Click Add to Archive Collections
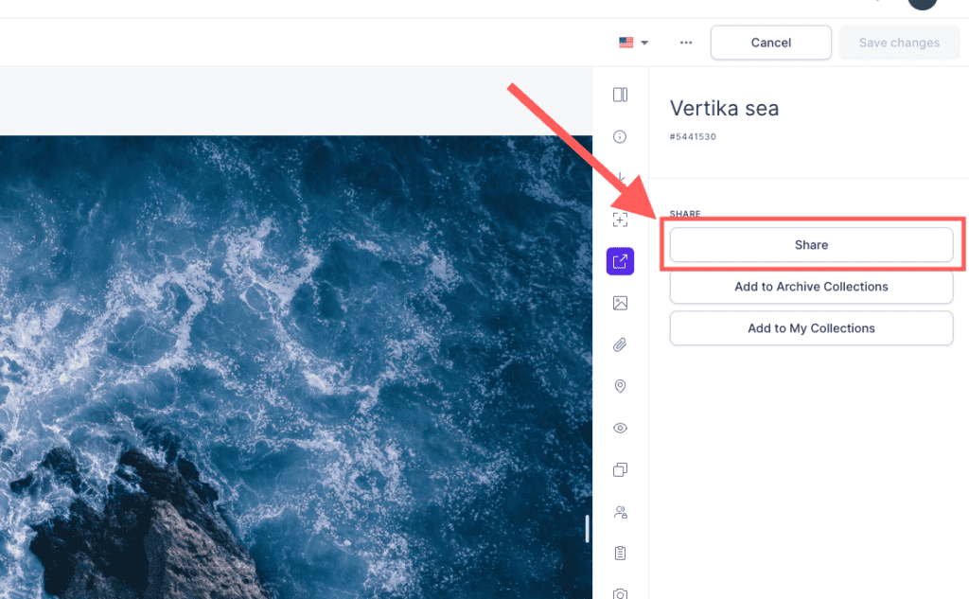 (811, 286)
